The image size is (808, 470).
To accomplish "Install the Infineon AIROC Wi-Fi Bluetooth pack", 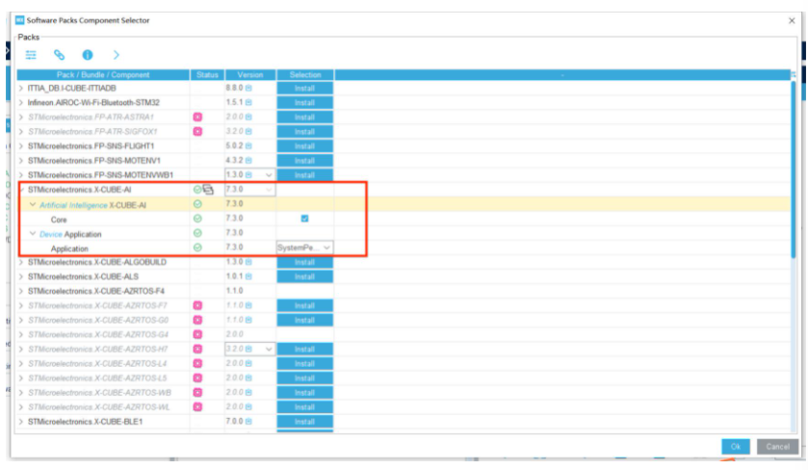I will (304, 102).
